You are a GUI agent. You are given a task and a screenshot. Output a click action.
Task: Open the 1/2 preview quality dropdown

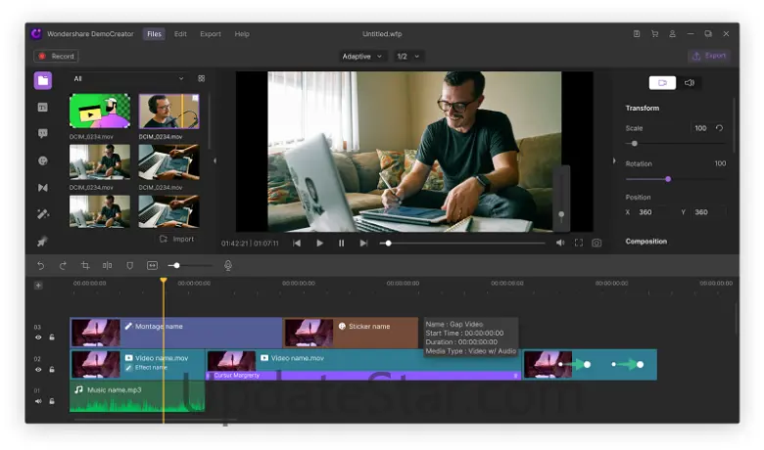[407, 56]
